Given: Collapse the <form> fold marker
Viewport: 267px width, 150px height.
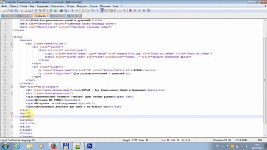Looking at the screenshot, I should click(x=12, y=50).
